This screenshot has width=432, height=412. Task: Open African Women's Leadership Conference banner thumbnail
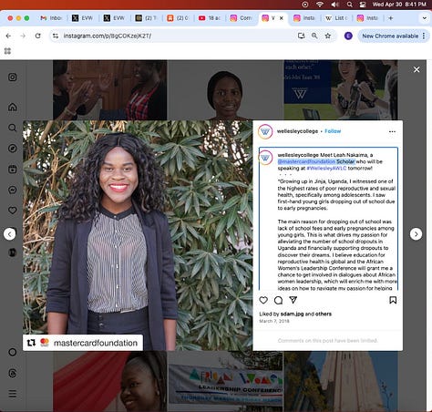pos(225,382)
